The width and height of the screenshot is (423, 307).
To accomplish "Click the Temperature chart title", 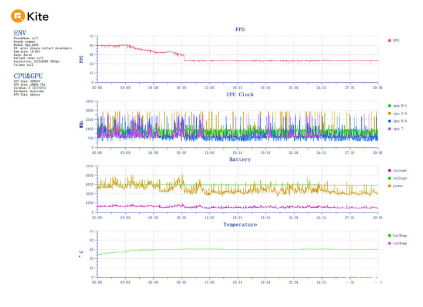I will click(239, 224).
